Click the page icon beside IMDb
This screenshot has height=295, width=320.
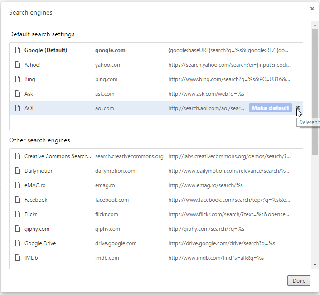click(x=18, y=257)
